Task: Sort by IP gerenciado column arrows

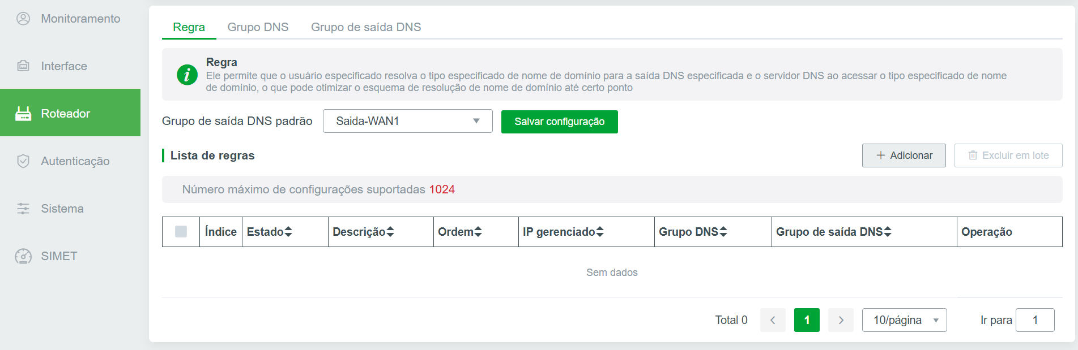Action: tap(600, 232)
